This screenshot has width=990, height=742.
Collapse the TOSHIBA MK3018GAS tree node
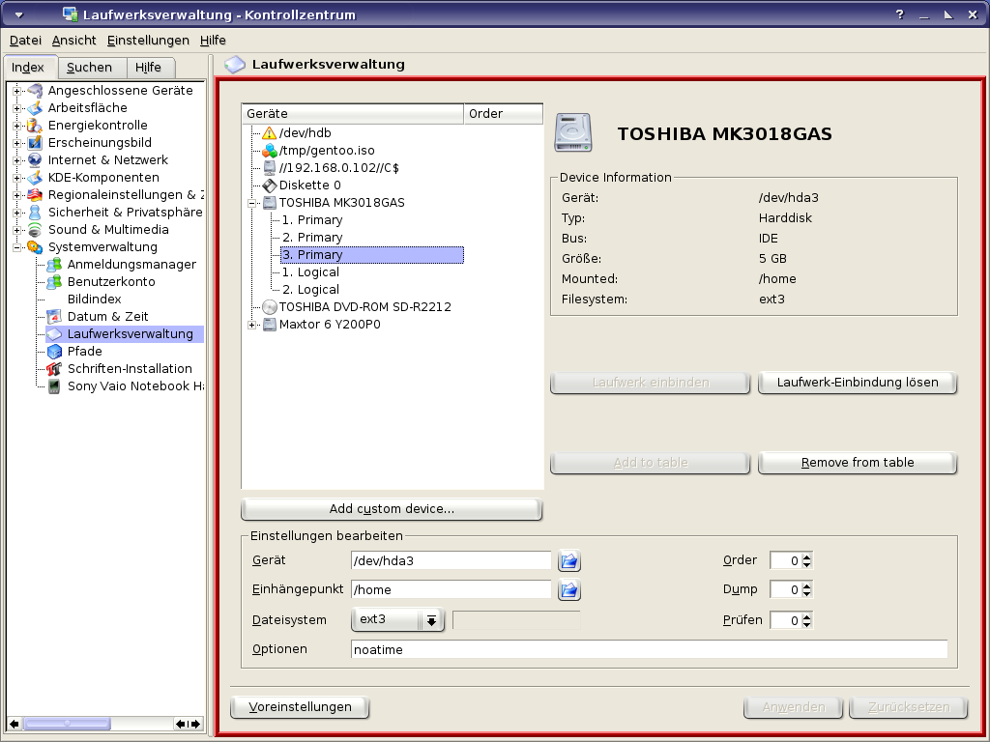pos(251,203)
